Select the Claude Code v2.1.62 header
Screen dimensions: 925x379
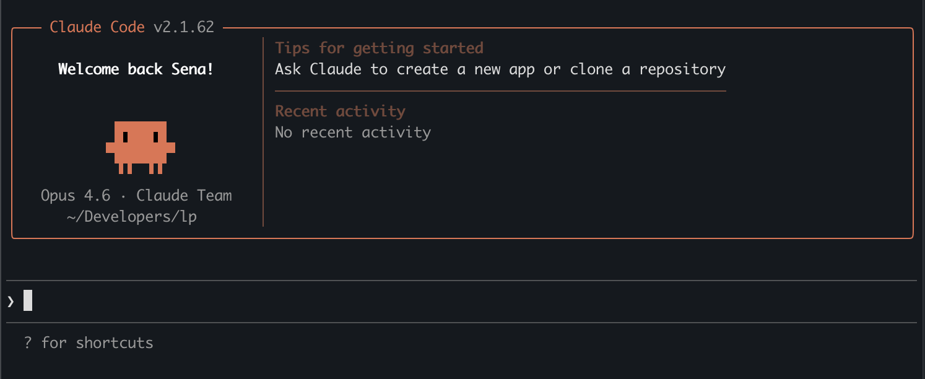132,27
